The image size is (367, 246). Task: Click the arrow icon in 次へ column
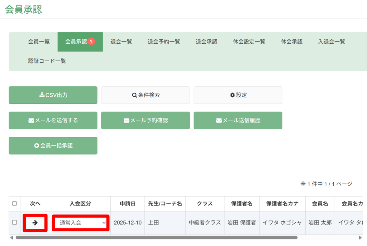click(35, 222)
